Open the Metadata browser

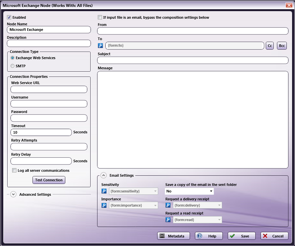(x=174, y=236)
